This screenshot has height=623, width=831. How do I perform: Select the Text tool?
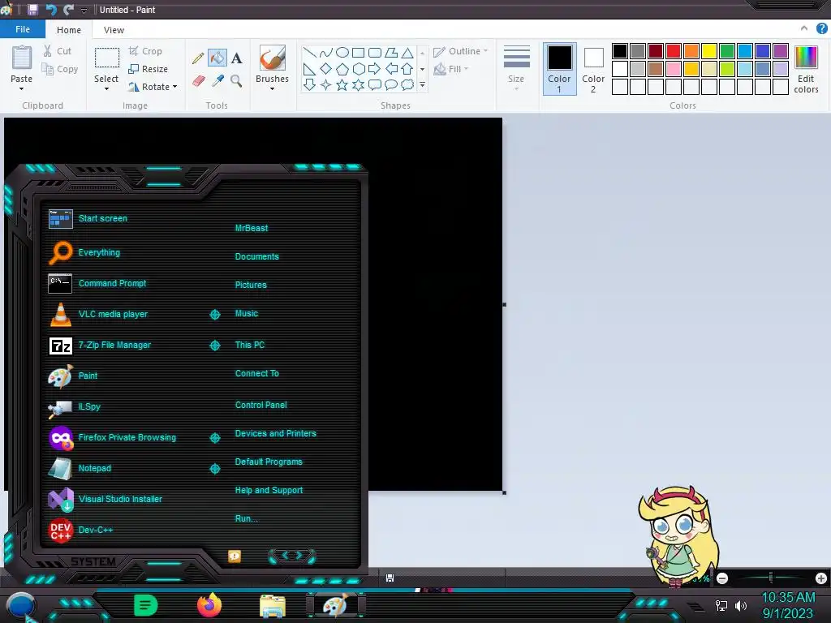click(x=236, y=58)
